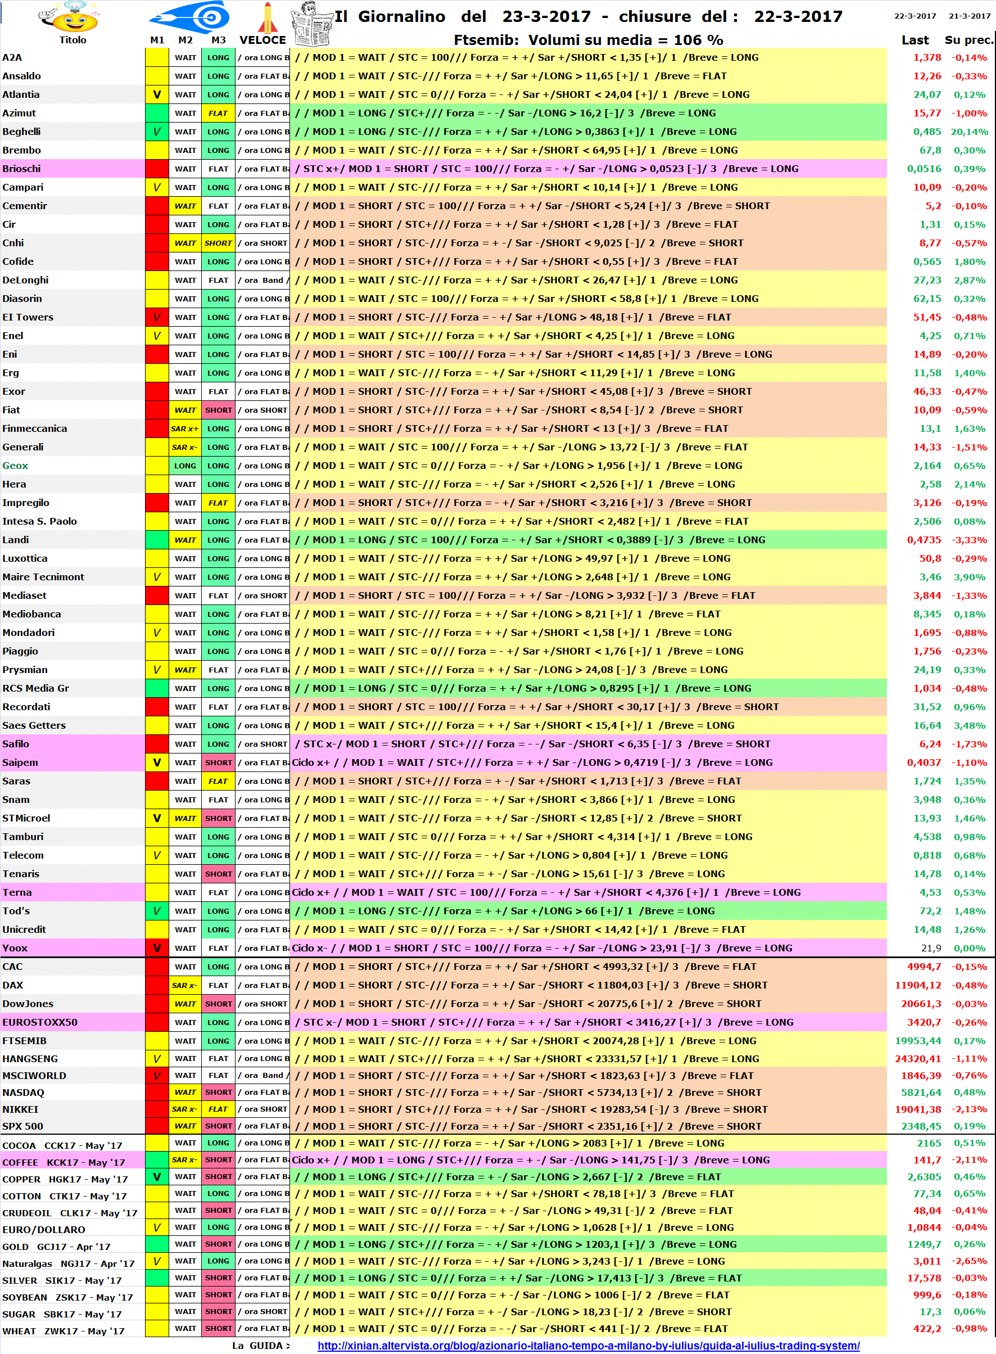Click the FTSEMIB last value 19953,44

click(918, 1041)
